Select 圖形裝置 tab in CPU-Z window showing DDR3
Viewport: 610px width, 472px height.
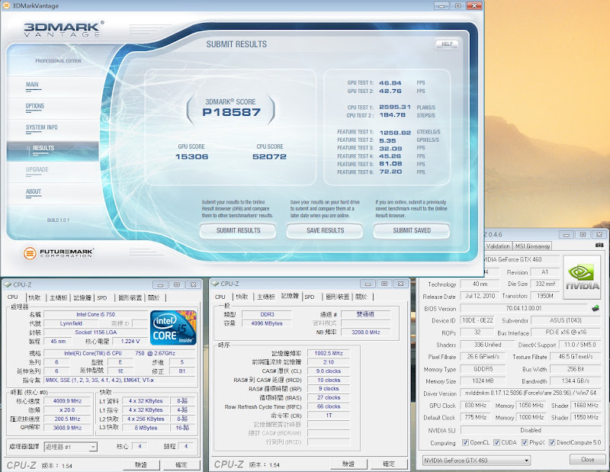[x=338, y=297]
